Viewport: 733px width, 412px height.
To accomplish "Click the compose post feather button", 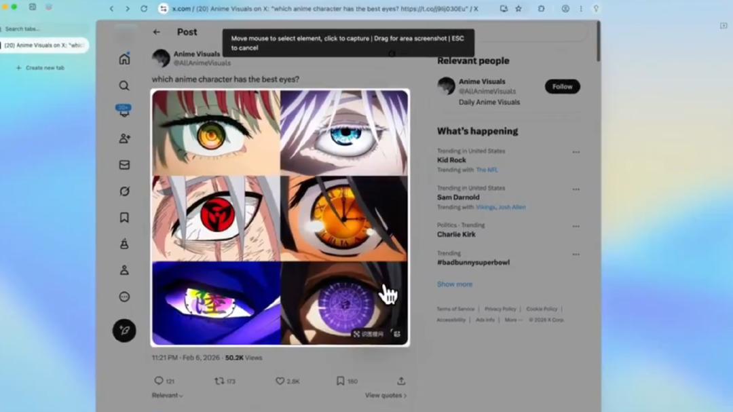I will (124, 331).
